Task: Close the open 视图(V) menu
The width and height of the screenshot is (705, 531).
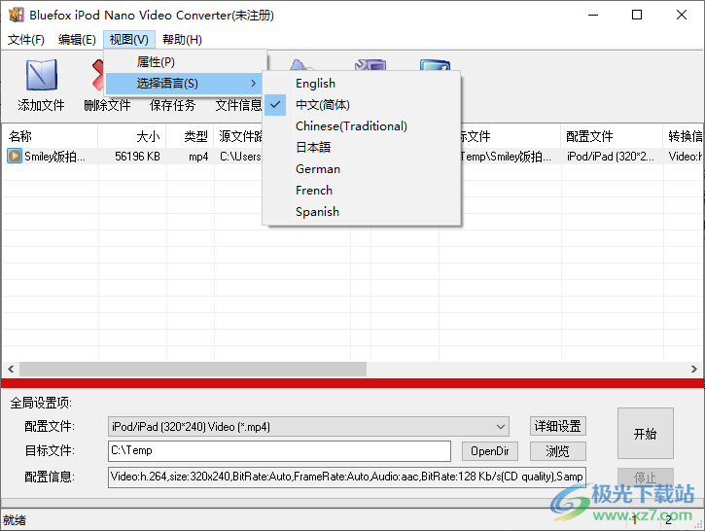Action: 129,40
